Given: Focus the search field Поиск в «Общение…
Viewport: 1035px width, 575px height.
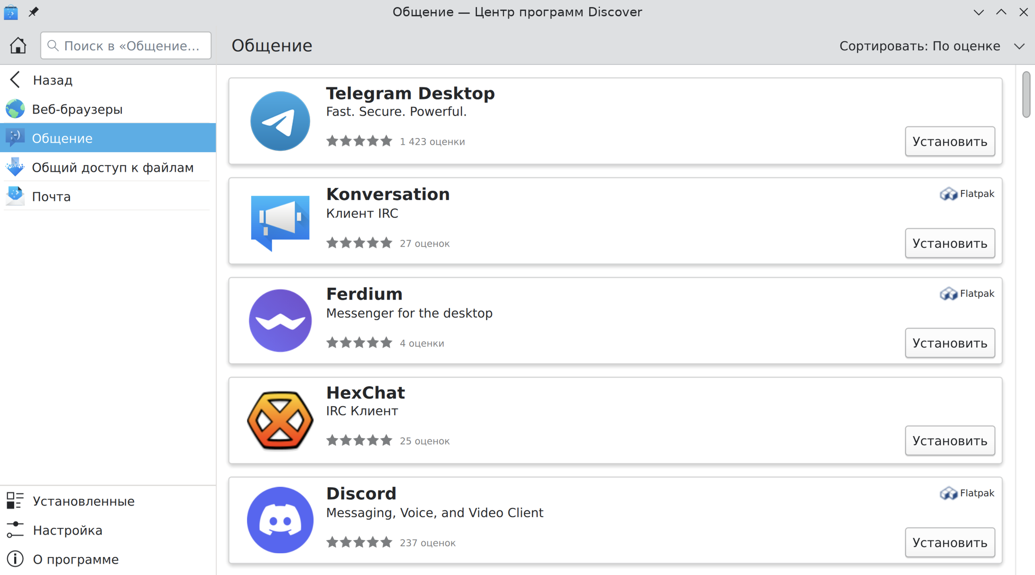Looking at the screenshot, I should tap(126, 45).
